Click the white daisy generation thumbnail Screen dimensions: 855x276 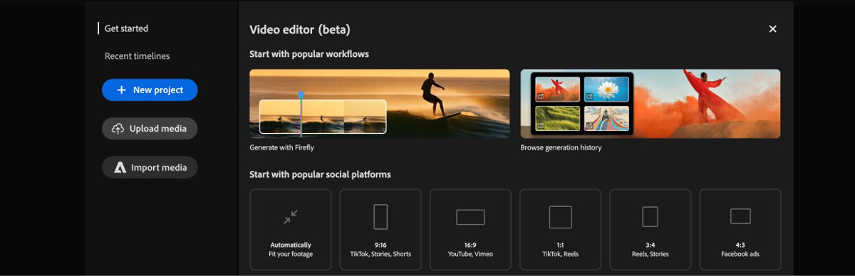coord(606,89)
